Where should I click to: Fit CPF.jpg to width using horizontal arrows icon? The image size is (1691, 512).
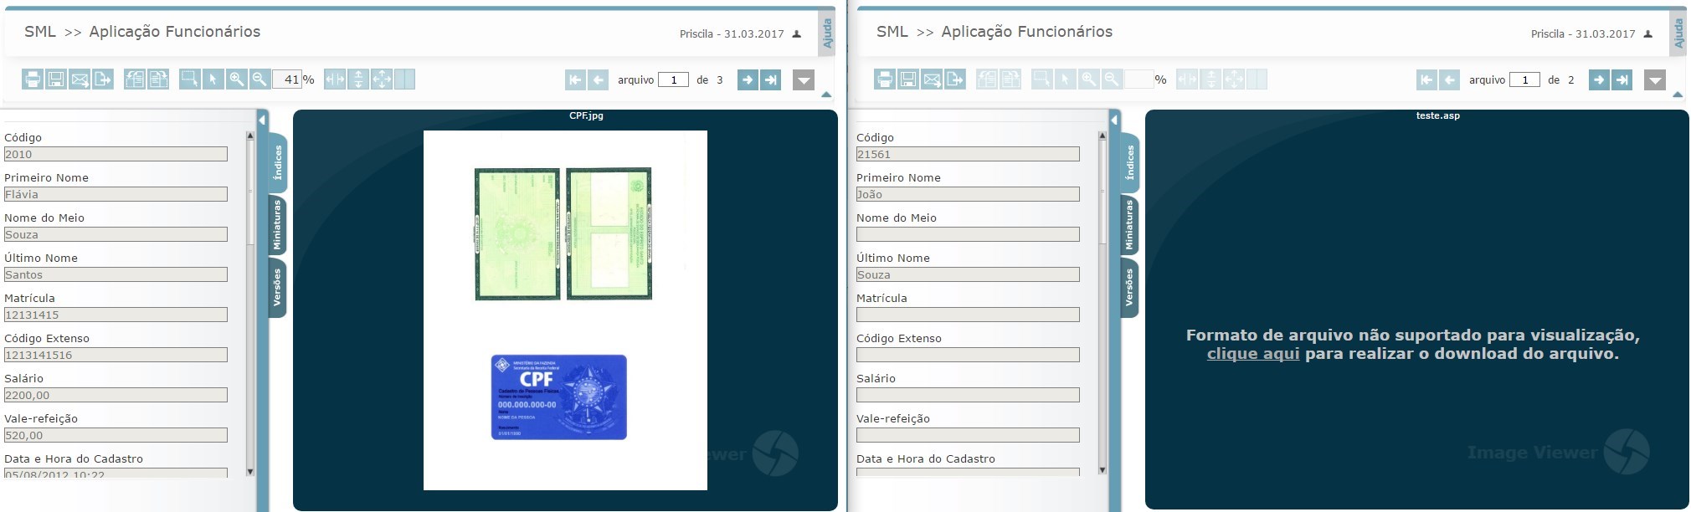coord(335,79)
